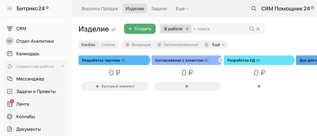Click the CRM funnel icon
Image resolution: width=317 pixels, height=136 pixels.
[x=10, y=29]
